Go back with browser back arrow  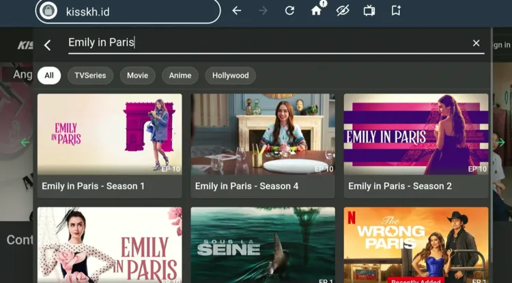click(237, 11)
